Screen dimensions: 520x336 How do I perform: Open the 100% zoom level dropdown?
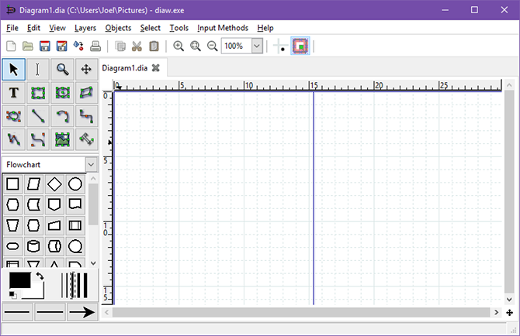[257, 46]
